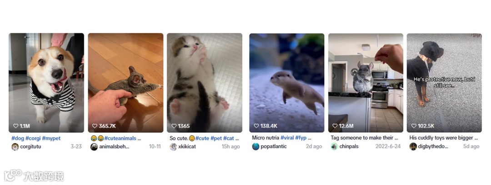Open the #cuteanimals hashtag

[120, 138]
